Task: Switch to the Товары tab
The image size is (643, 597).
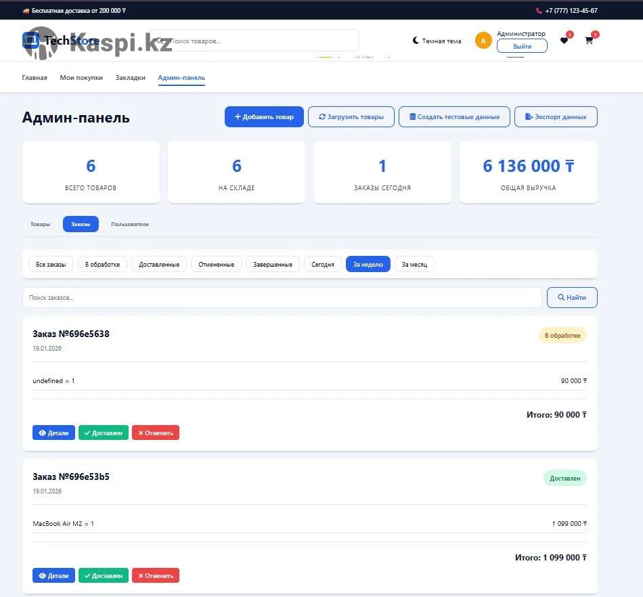Action: [40, 224]
